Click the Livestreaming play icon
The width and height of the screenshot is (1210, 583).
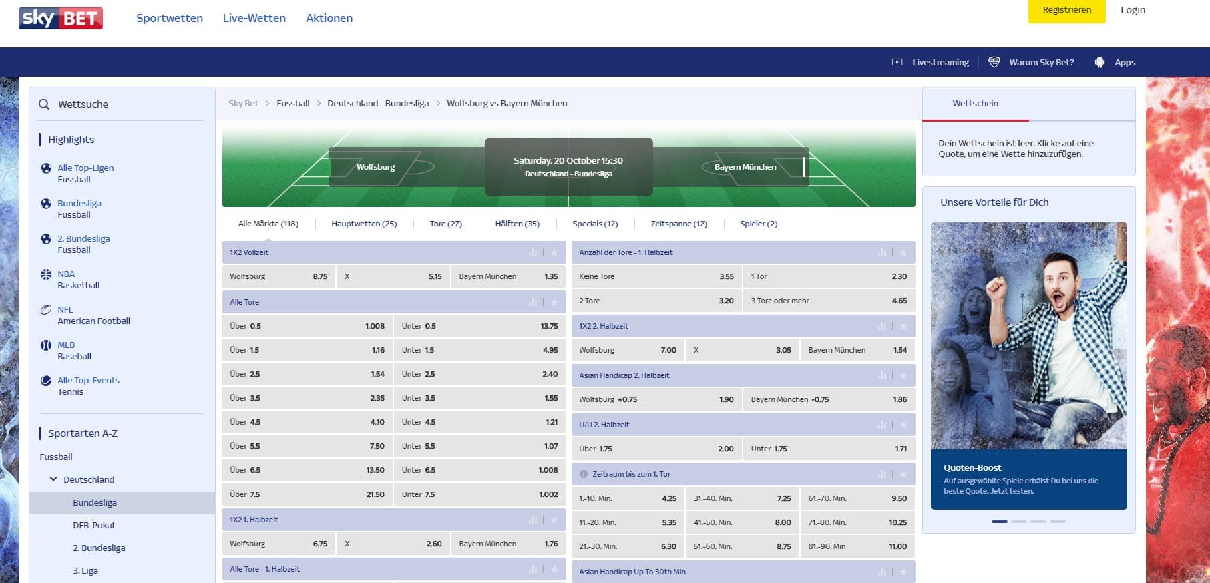click(897, 62)
